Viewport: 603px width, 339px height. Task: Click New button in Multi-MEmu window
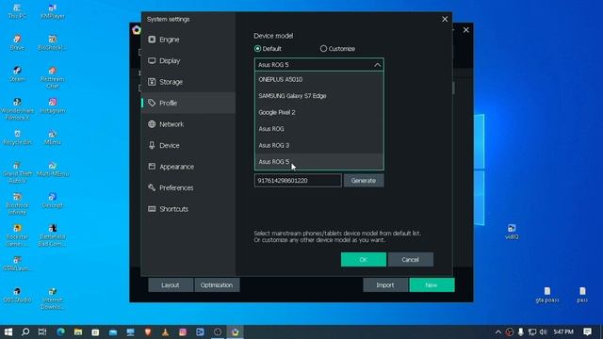[x=432, y=284]
